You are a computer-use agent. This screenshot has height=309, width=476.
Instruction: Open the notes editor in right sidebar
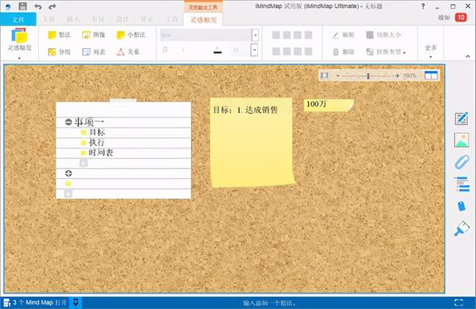point(461,119)
